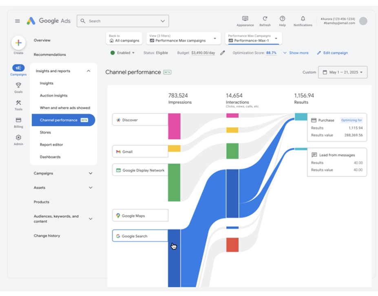The width and height of the screenshot is (378, 296).
Task: Click Edit campaign link
Action: click(332, 53)
